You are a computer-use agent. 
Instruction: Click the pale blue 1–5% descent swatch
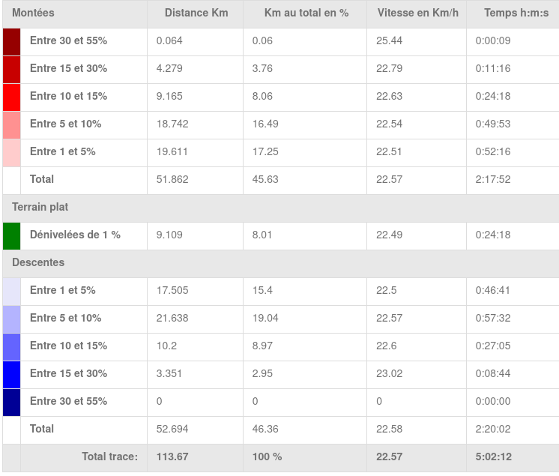point(11,291)
